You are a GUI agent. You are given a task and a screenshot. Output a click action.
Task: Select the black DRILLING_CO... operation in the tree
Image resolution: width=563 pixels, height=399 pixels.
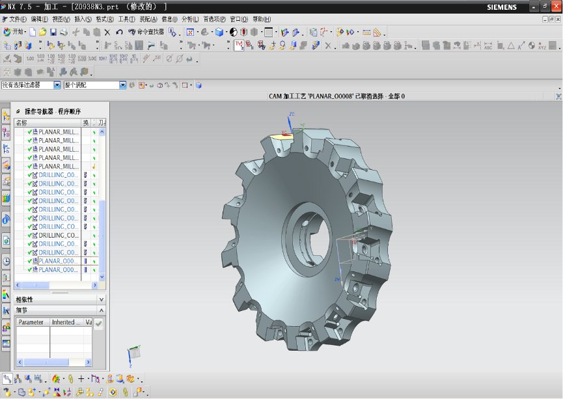(59, 235)
